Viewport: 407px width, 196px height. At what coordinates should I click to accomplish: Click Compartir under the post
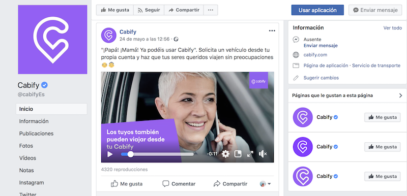point(230,184)
